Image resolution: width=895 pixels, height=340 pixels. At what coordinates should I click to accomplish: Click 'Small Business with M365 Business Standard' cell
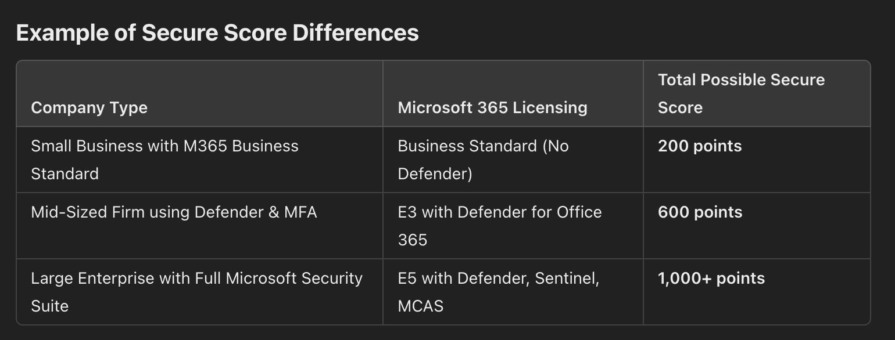pyautogui.click(x=164, y=160)
